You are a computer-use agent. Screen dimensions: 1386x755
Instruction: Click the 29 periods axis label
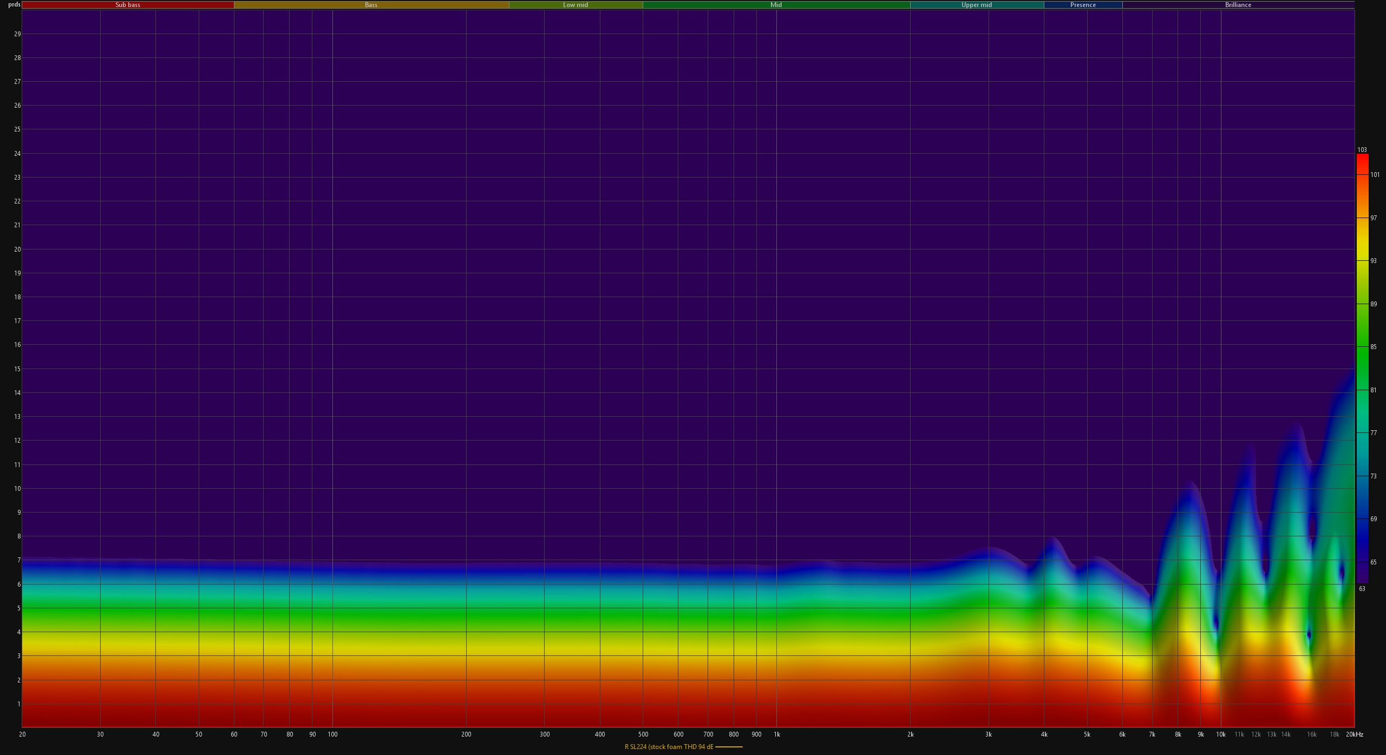pyautogui.click(x=17, y=34)
